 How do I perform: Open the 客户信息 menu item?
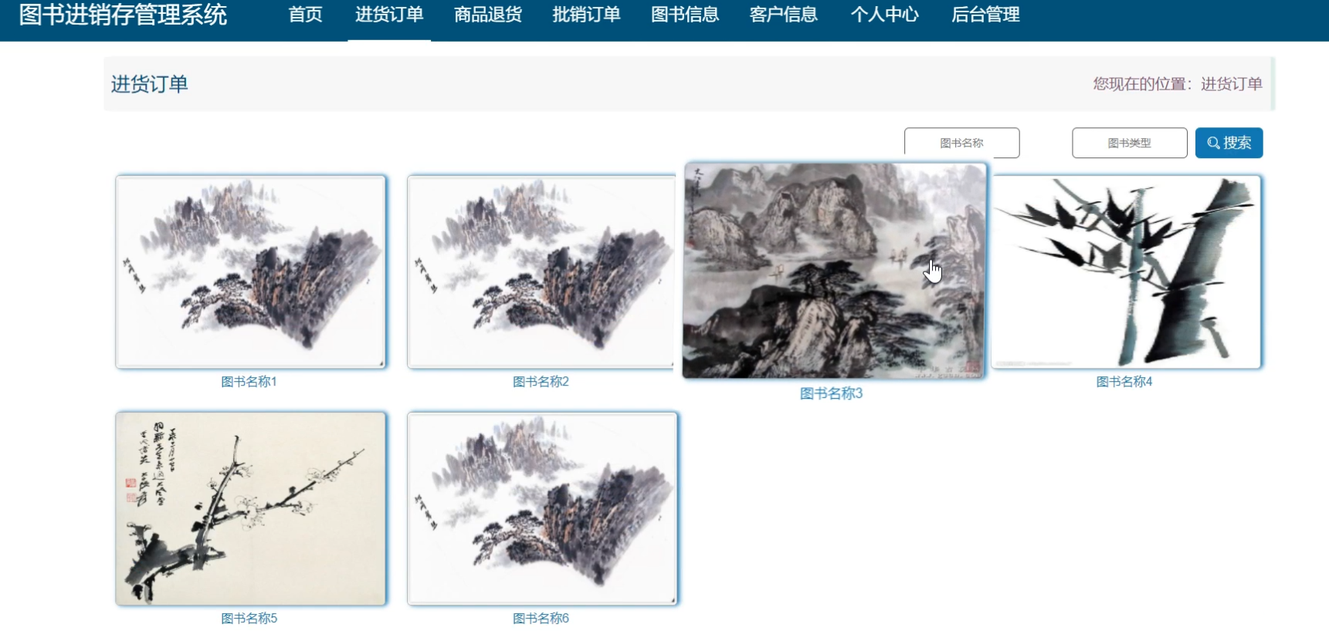coord(783,15)
